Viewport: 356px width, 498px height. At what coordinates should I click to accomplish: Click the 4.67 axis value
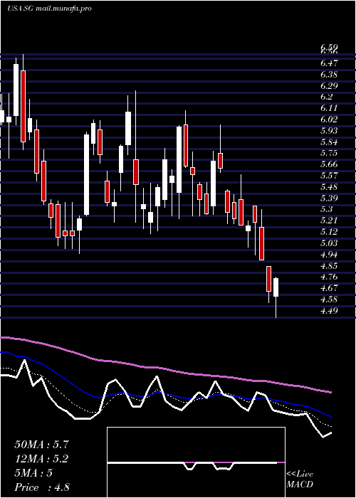329,288
